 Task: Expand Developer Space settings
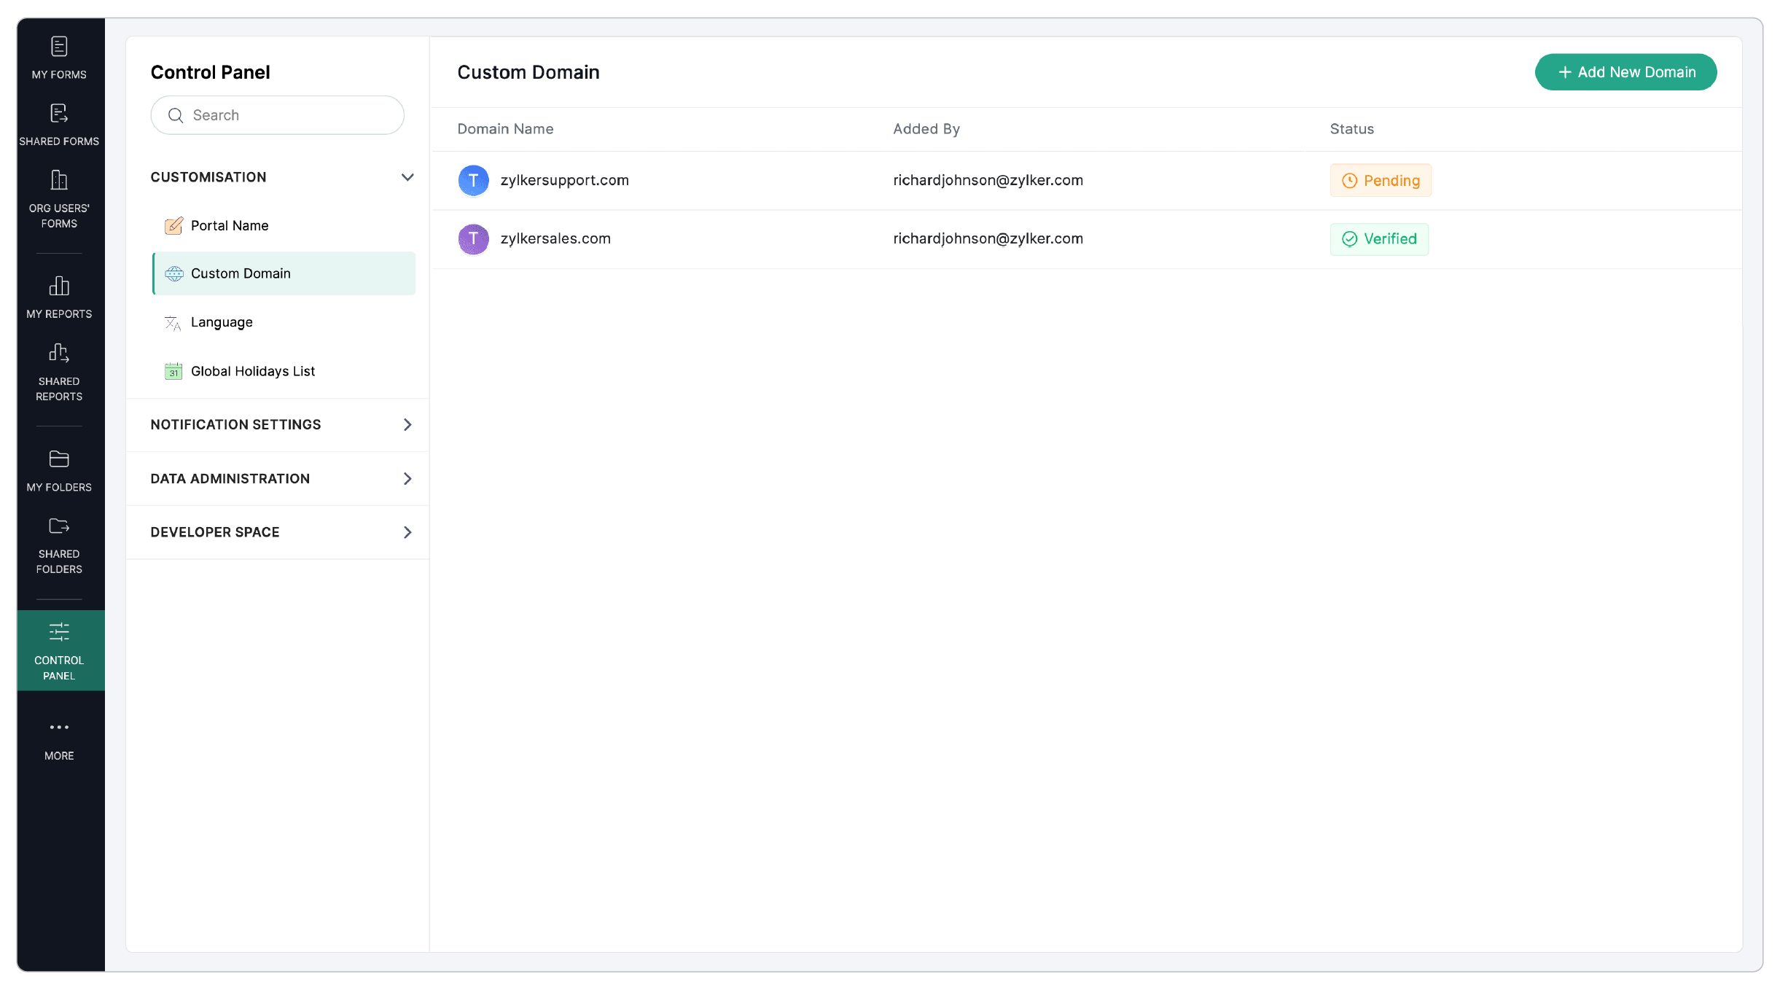pyautogui.click(x=407, y=532)
